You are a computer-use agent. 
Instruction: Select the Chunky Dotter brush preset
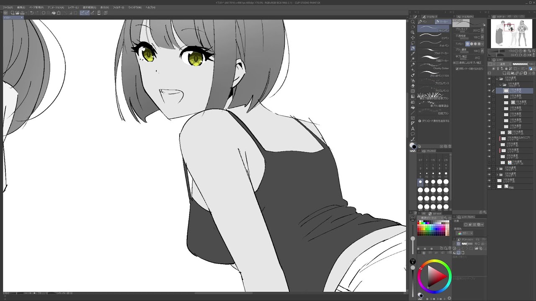click(434, 66)
